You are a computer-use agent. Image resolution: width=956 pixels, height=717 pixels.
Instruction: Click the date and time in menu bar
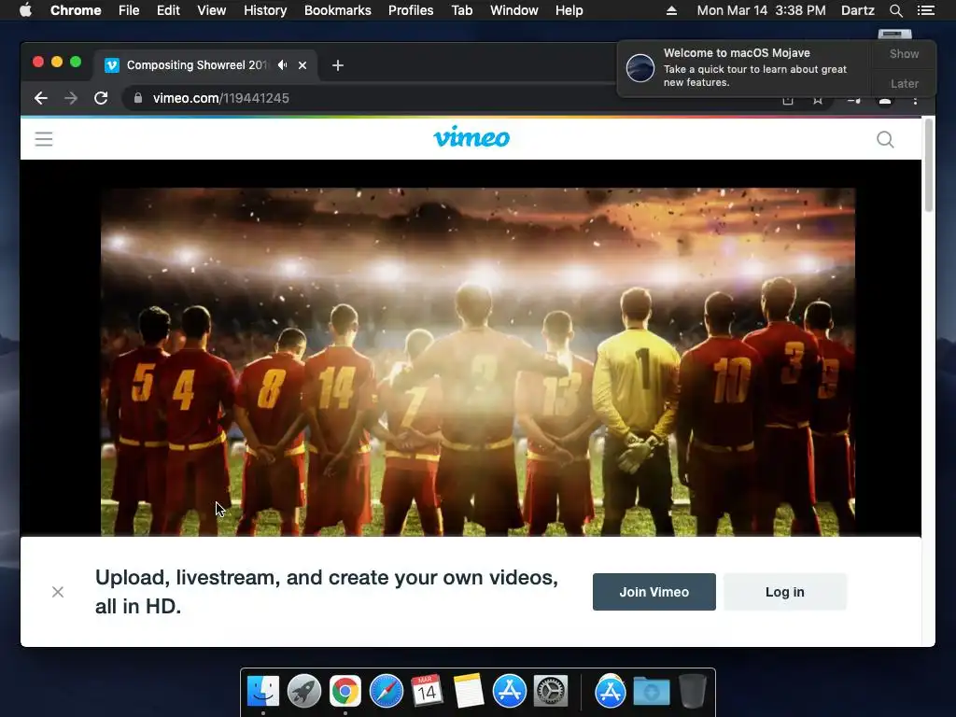(x=761, y=10)
